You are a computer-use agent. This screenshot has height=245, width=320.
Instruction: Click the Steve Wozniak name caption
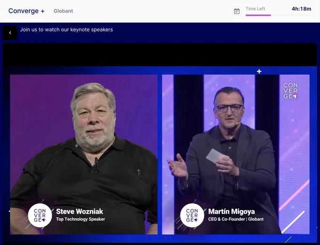click(80, 211)
